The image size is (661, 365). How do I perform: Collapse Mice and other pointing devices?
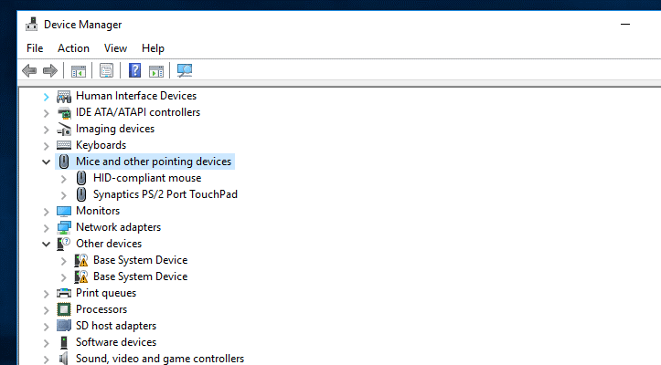pos(47,162)
